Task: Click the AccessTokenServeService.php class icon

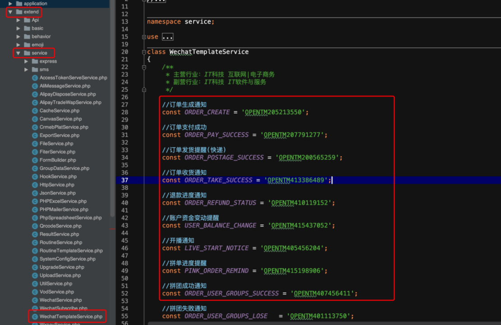Action: [35, 78]
